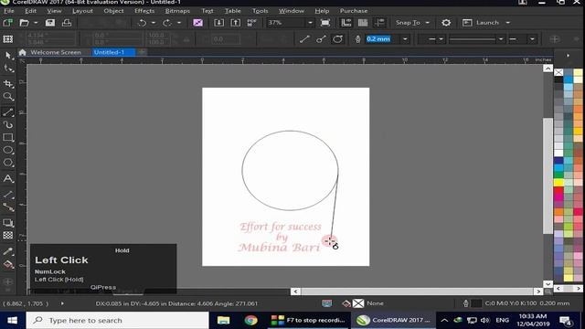Expand the outline width dropdown
585x329 pixels.
pos(405,38)
